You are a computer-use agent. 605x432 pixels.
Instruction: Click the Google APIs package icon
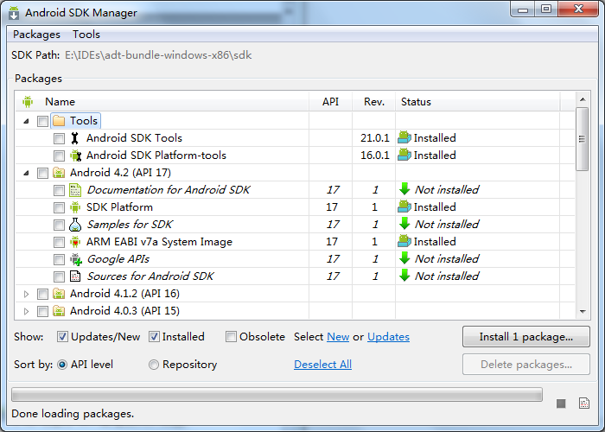pos(75,259)
